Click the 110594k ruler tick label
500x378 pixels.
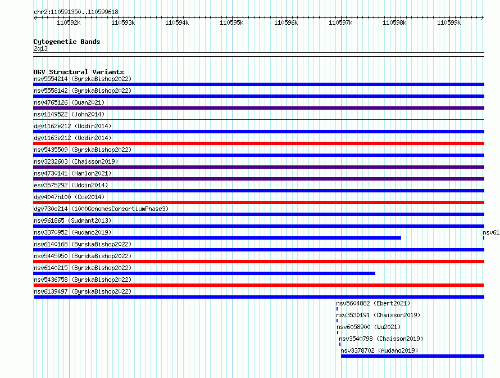pyautogui.click(x=177, y=22)
